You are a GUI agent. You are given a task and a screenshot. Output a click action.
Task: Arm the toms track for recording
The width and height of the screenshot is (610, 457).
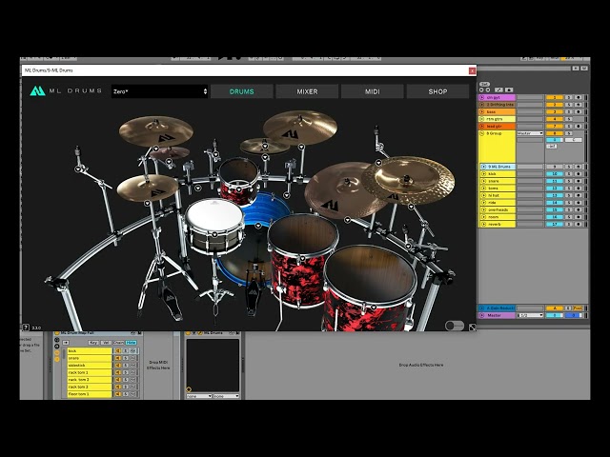[x=579, y=189]
